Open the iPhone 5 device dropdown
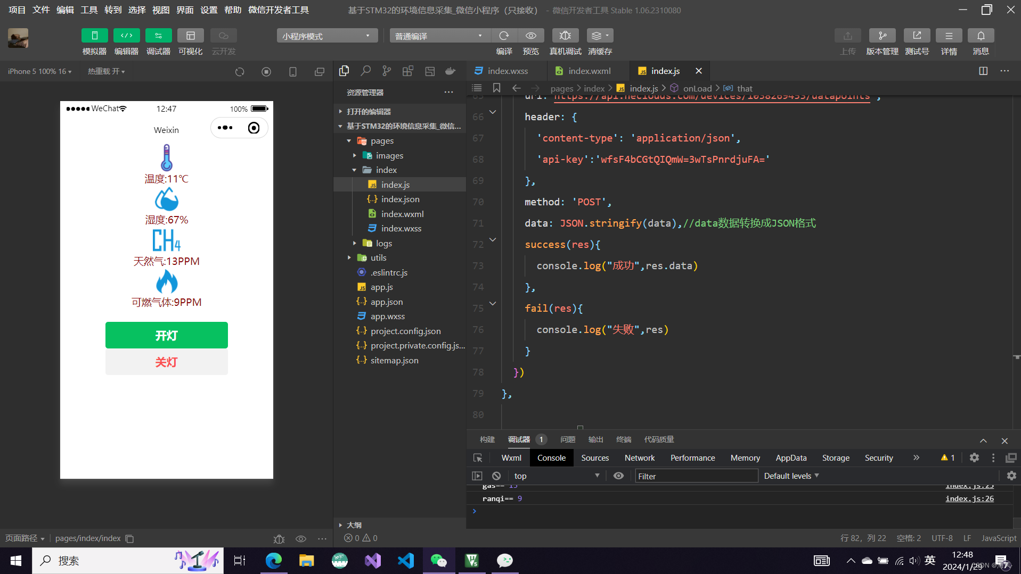The image size is (1021, 574). pos(39,71)
